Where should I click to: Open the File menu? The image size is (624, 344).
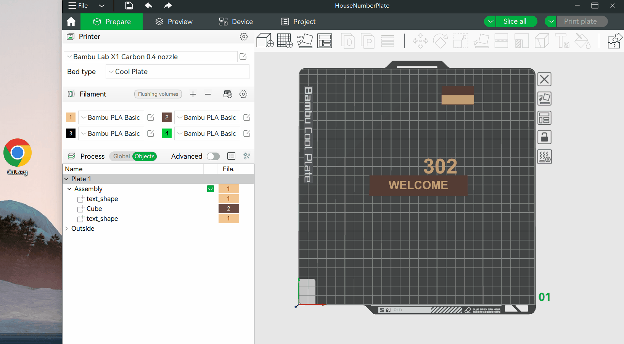78,6
